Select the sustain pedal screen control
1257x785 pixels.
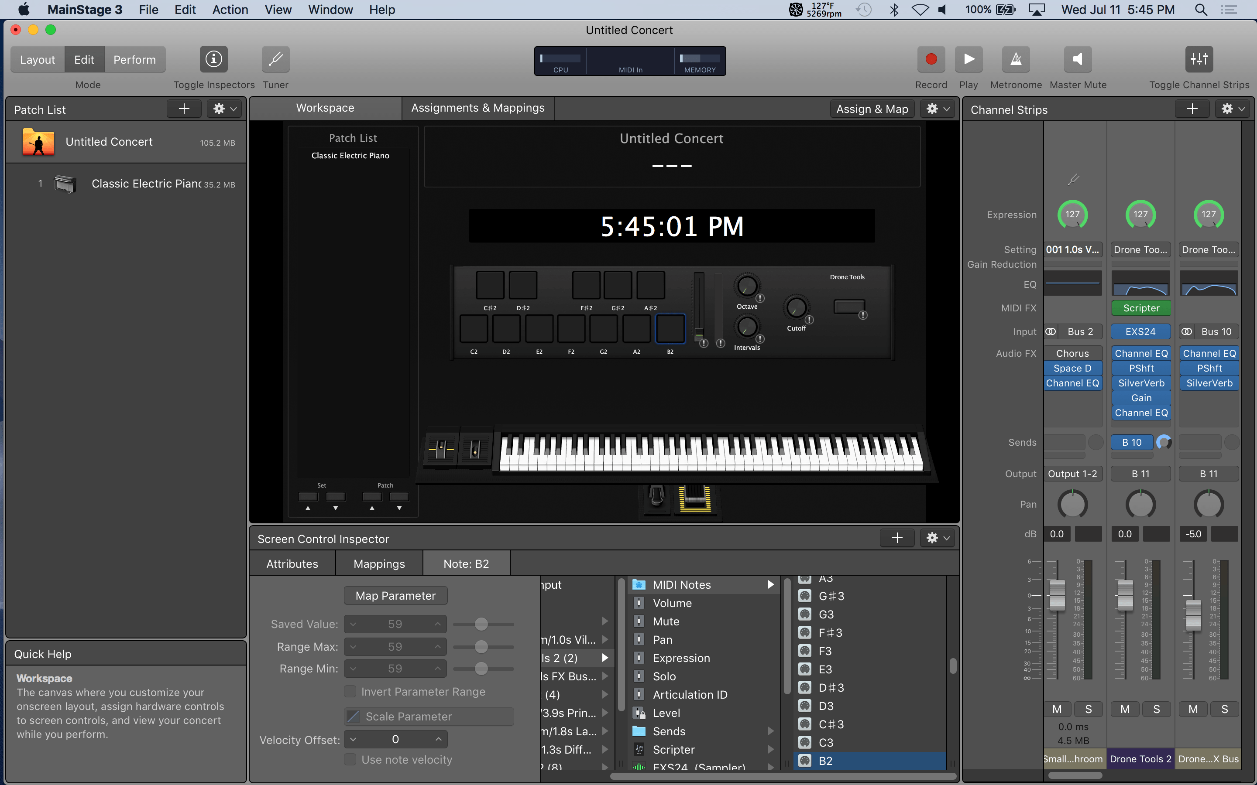[x=656, y=497]
